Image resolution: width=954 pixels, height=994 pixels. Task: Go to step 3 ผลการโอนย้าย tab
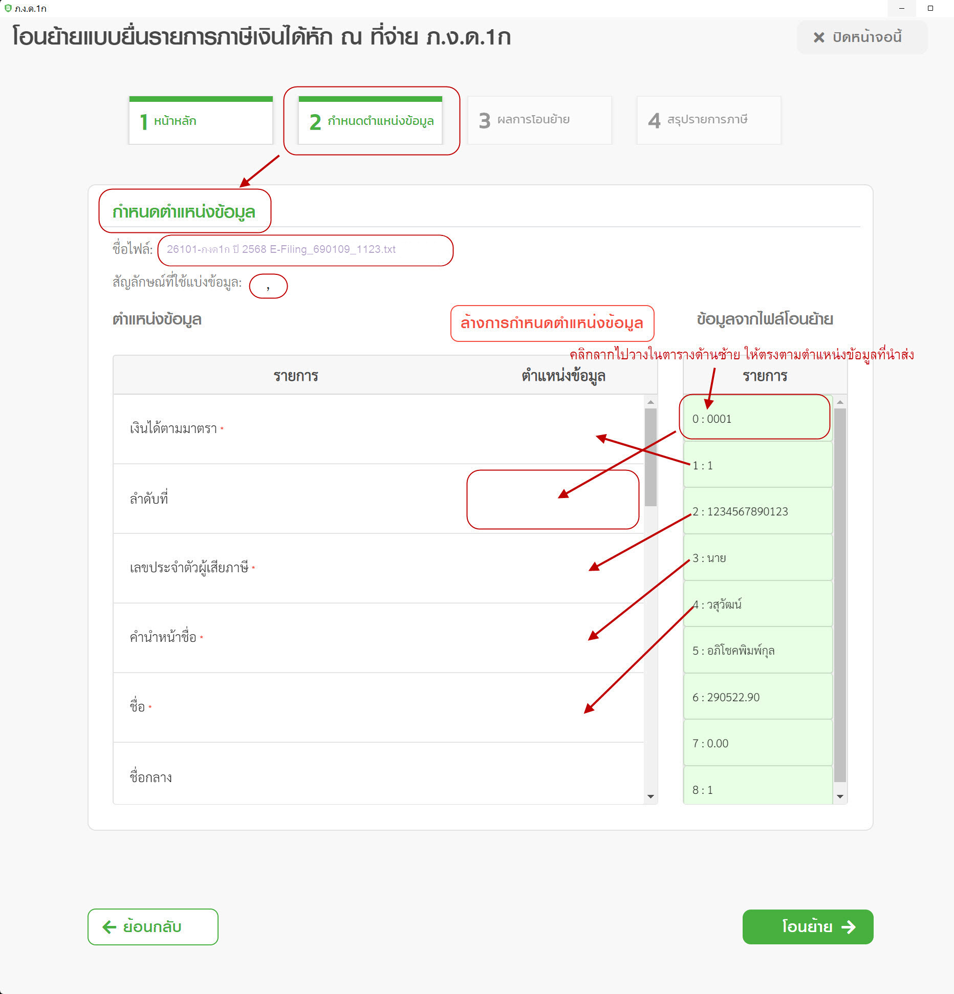tap(539, 120)
